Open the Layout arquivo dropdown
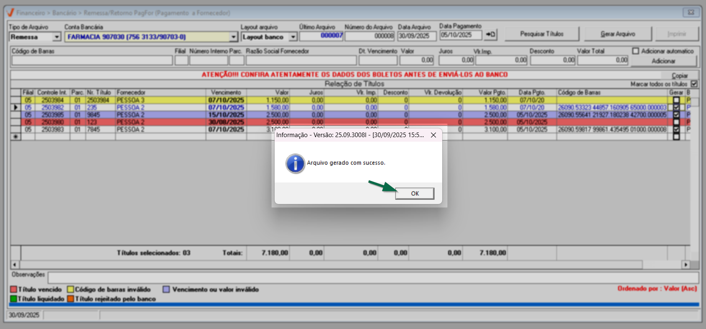This screenshot has height=329, width=706. coord(293,37)
